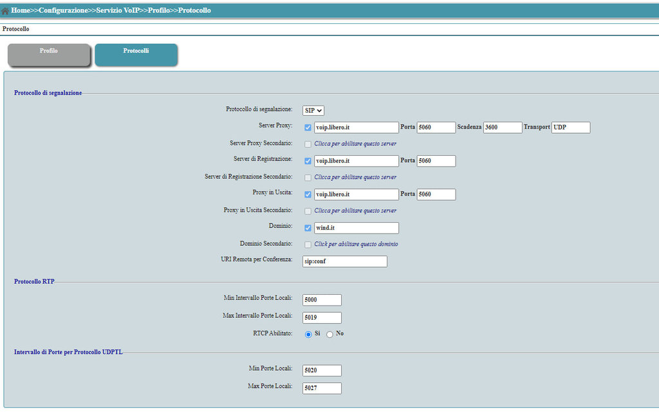Image resolution: width=659 pixels, height=417 pixels.
Task: Click UDPTL Max Porte Locali field
Action: [x=322, y=388]
